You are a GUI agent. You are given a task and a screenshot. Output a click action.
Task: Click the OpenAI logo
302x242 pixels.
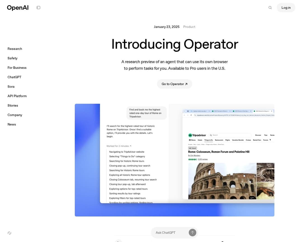tap(18, 8)
